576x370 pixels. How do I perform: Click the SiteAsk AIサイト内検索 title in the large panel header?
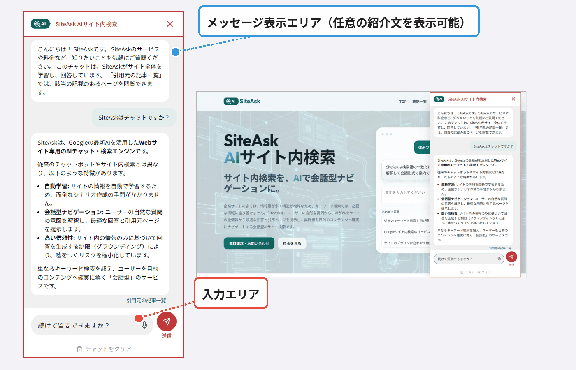pyautogui.click(x=86, y=24)
